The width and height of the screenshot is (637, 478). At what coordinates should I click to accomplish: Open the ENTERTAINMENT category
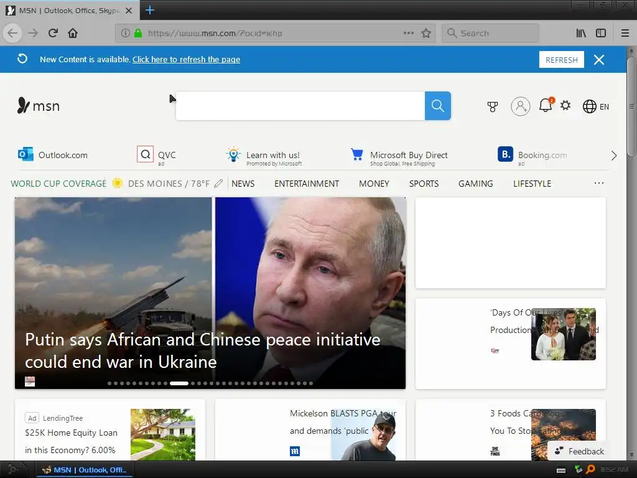click(307, 184)
